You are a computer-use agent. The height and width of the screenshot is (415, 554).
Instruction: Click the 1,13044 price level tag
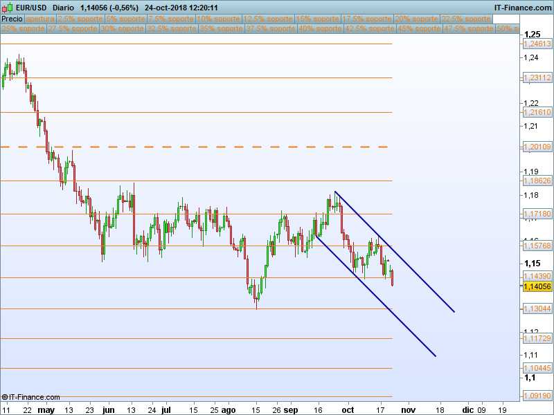[x=537, y=308]
